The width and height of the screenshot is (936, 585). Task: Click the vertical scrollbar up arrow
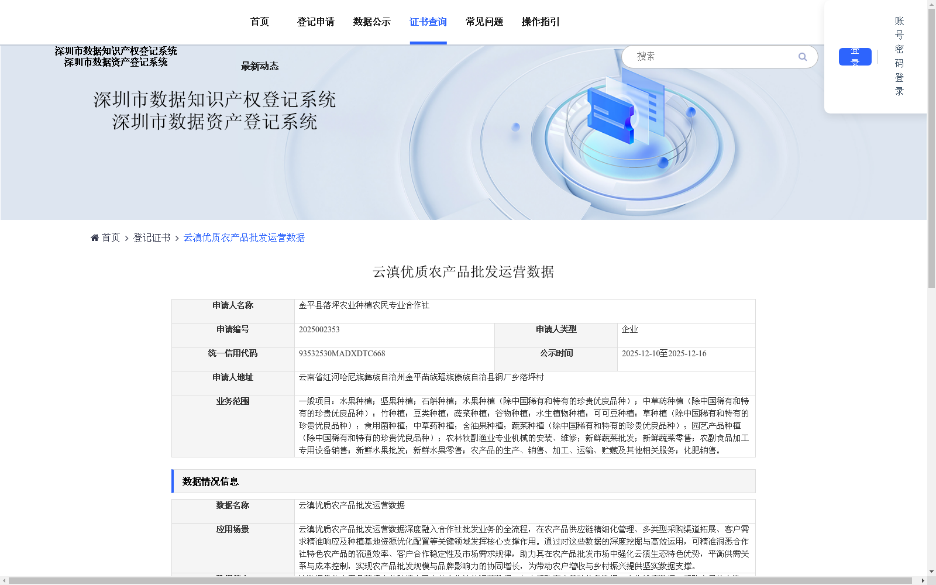pos(931,4)
